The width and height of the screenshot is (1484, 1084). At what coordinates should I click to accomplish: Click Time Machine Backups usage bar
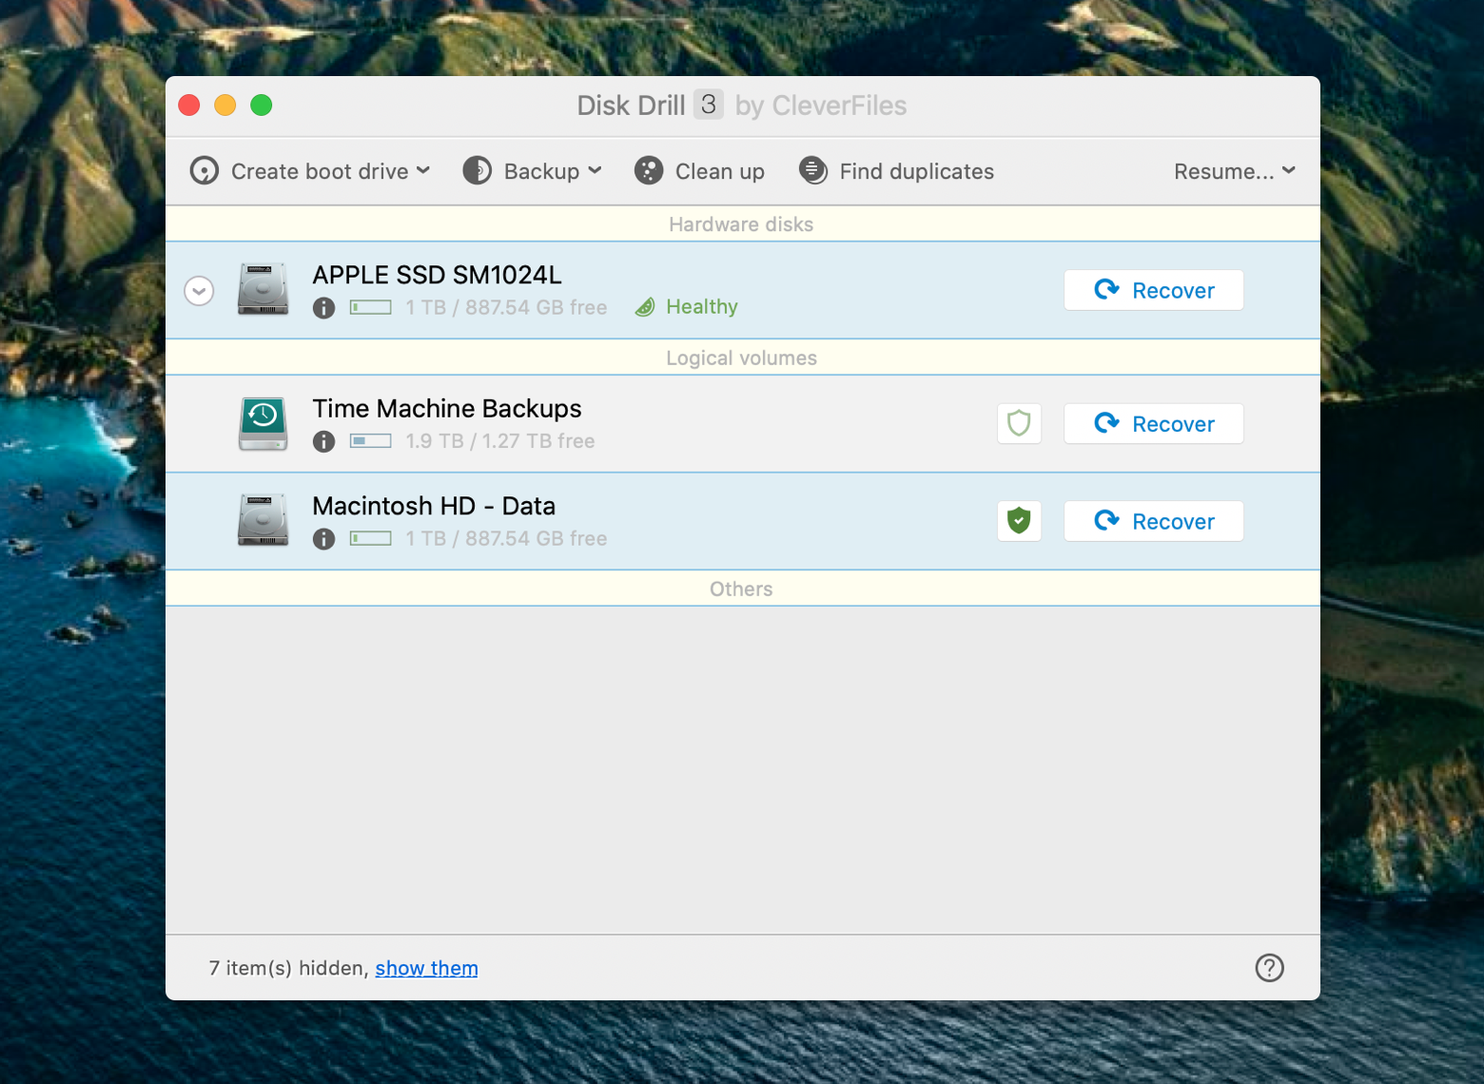click(x=370, y=441)
